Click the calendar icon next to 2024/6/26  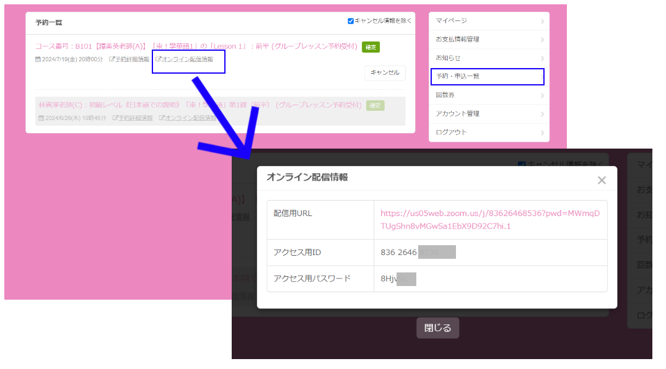point(41,118)
